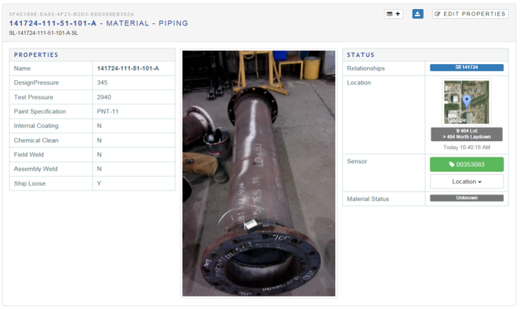Viewport: 521px width, 309px height.
Task: Select the Test Pressure value 2940
Action: (104, 97)
